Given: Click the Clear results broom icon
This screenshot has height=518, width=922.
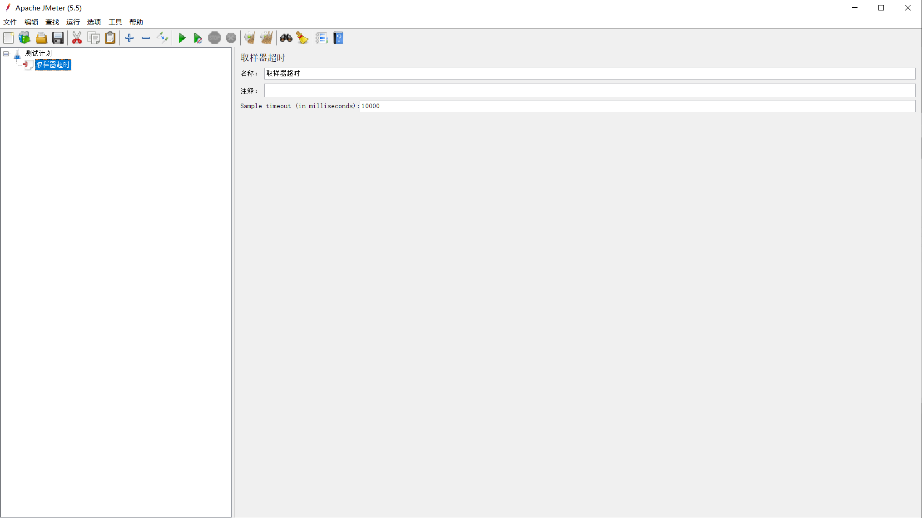Looking at the screenshot, I should [249, 38].
